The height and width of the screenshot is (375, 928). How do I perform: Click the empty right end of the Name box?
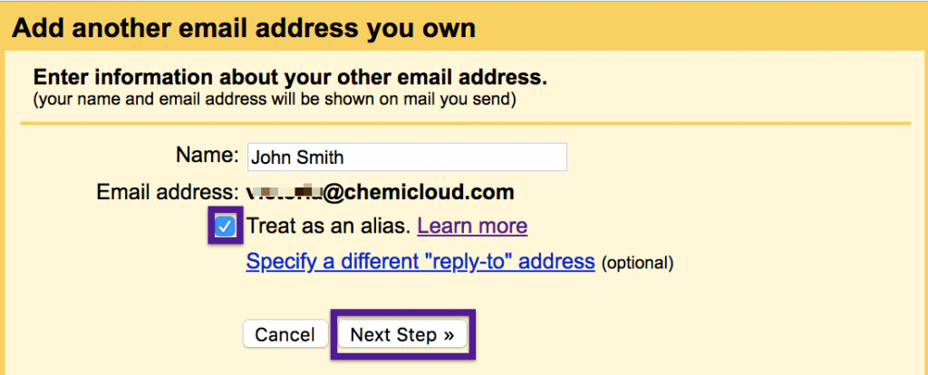[535, 157]
